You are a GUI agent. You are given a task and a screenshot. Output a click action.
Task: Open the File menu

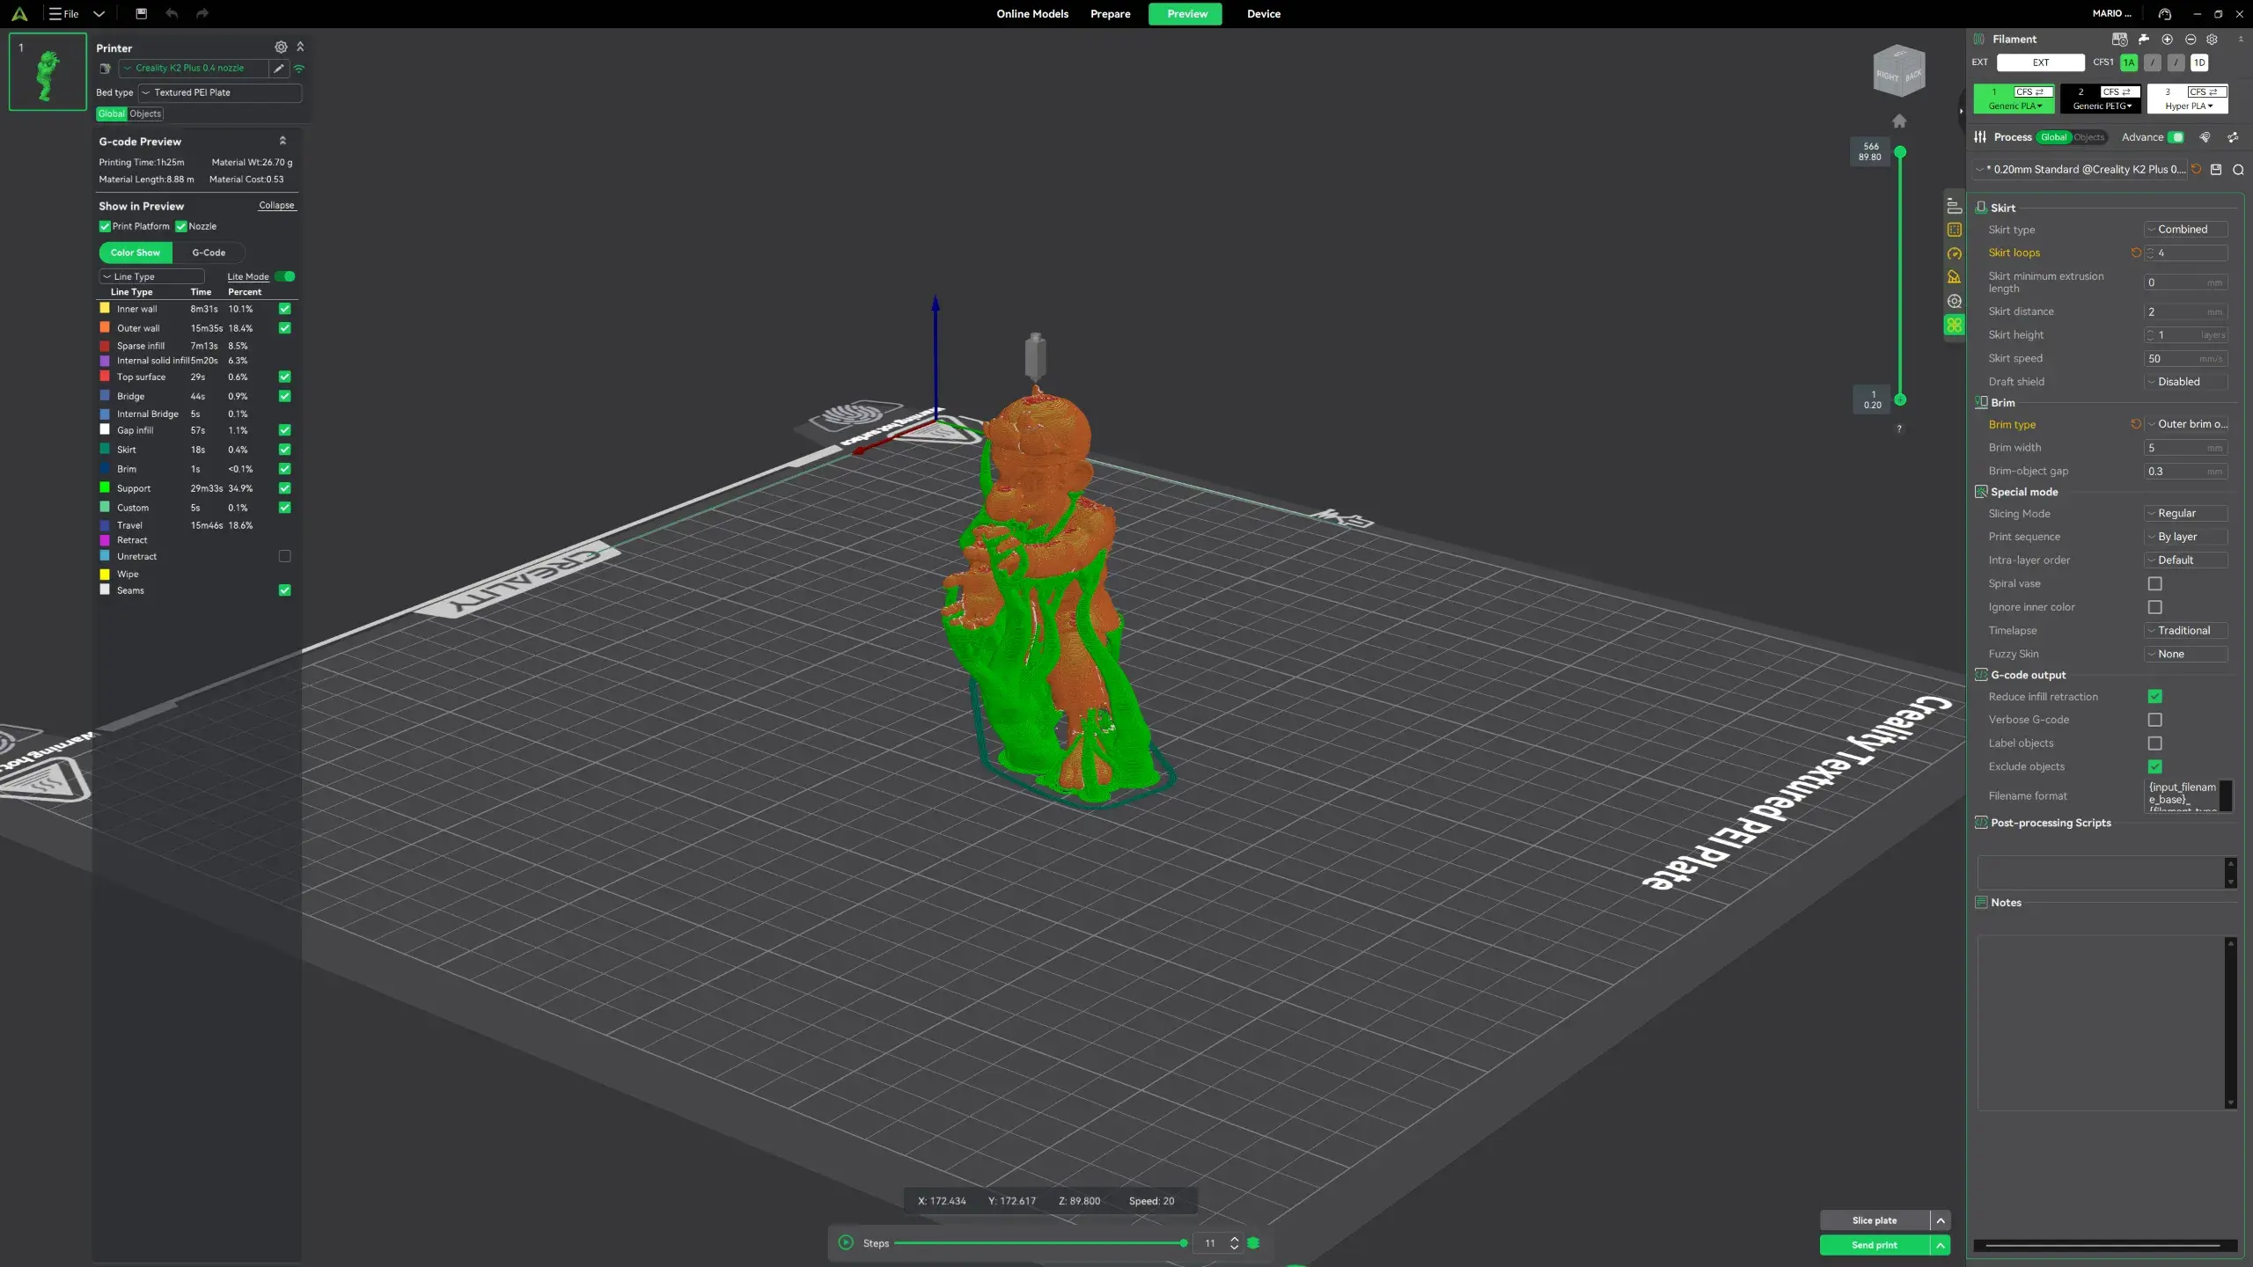pyautogui.click(x=64, y=13)
